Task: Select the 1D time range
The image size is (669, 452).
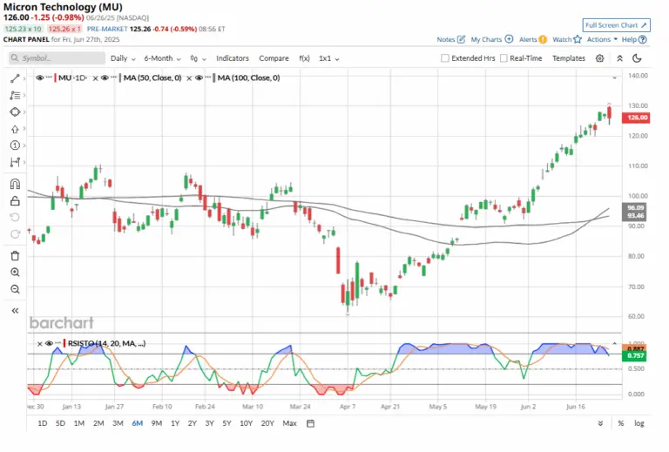Action: tap(42, 423)
